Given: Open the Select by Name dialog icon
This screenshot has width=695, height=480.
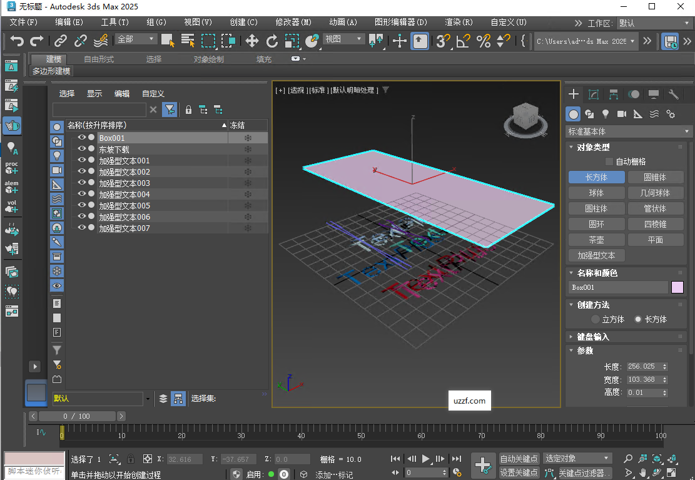Looking at the screenshot, I should click(x=187, y=40).
